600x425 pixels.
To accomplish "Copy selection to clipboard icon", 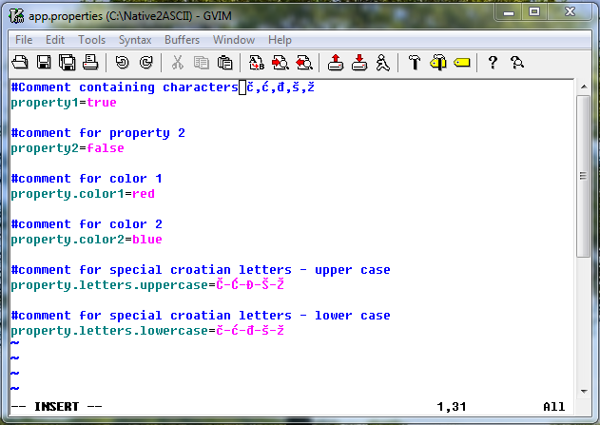I will [x=202, y=63].
